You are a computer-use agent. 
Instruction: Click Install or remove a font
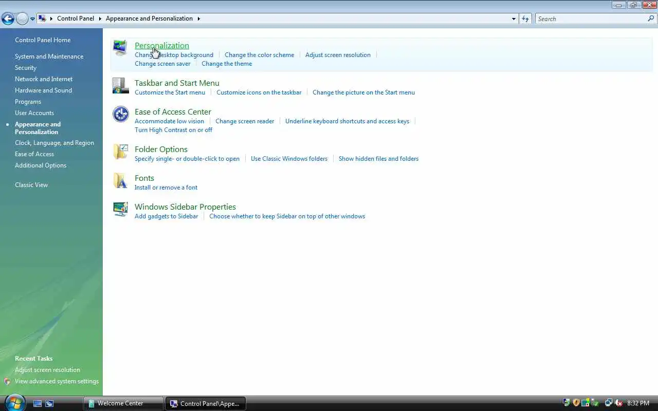pyautogui.click(x=166, y=188)
